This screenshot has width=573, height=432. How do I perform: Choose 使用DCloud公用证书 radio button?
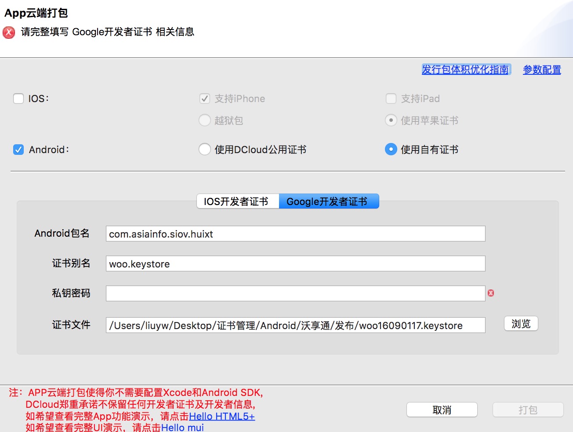(205, 150)
